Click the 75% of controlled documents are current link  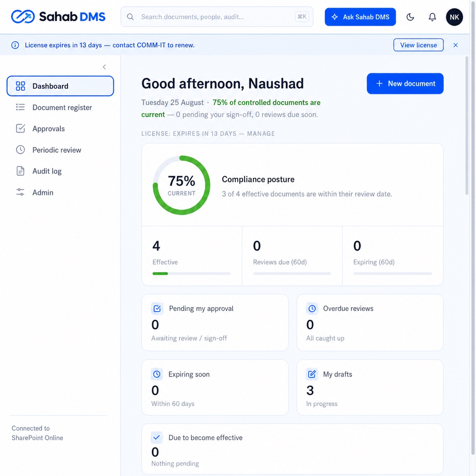231,108
